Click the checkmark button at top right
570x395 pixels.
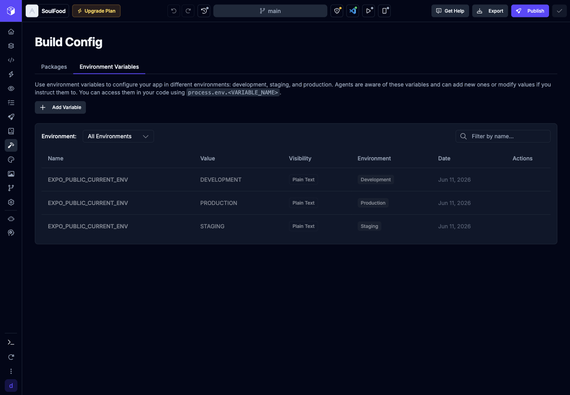(x=559, y=11)
